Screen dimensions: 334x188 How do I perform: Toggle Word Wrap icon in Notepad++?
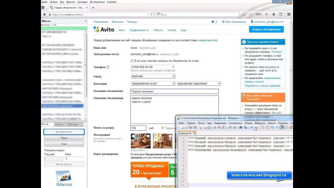pos(273,127)
